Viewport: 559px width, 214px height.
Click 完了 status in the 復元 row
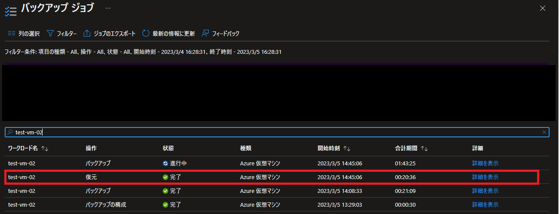[176, 177]
